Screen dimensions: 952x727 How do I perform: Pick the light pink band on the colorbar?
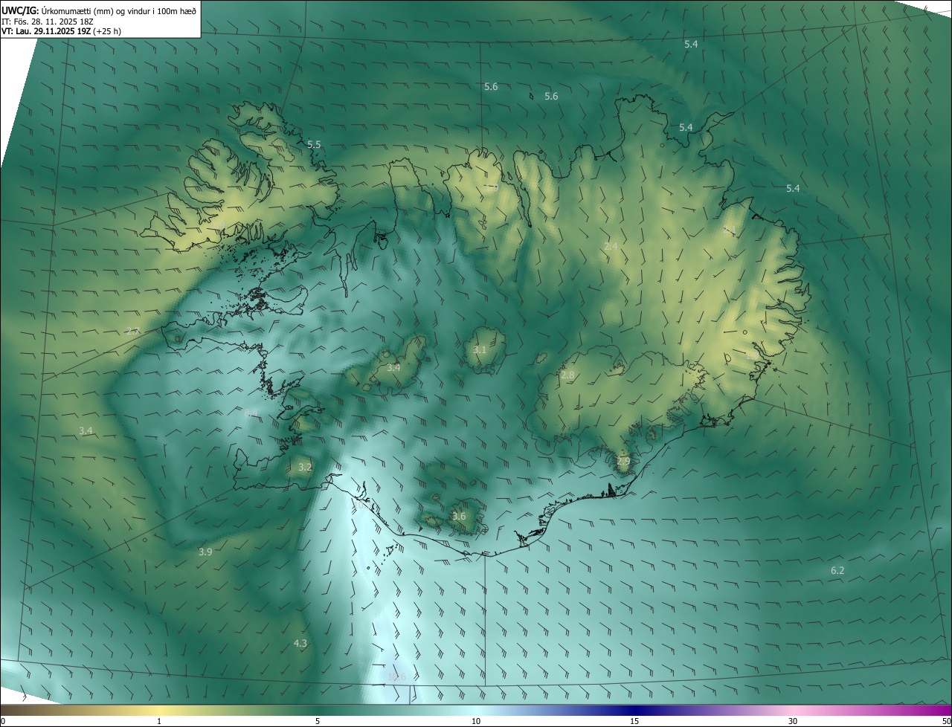click(x=793, y=710)
